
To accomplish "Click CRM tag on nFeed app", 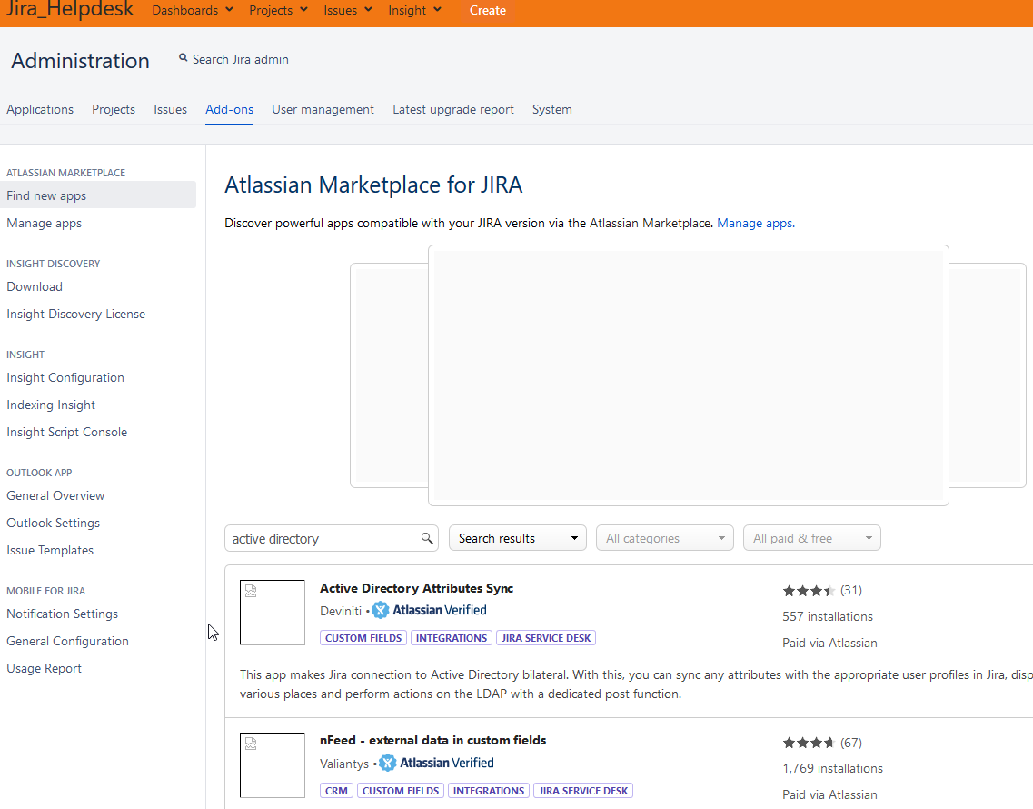I will pyautogui.click(x=337, y=791).
